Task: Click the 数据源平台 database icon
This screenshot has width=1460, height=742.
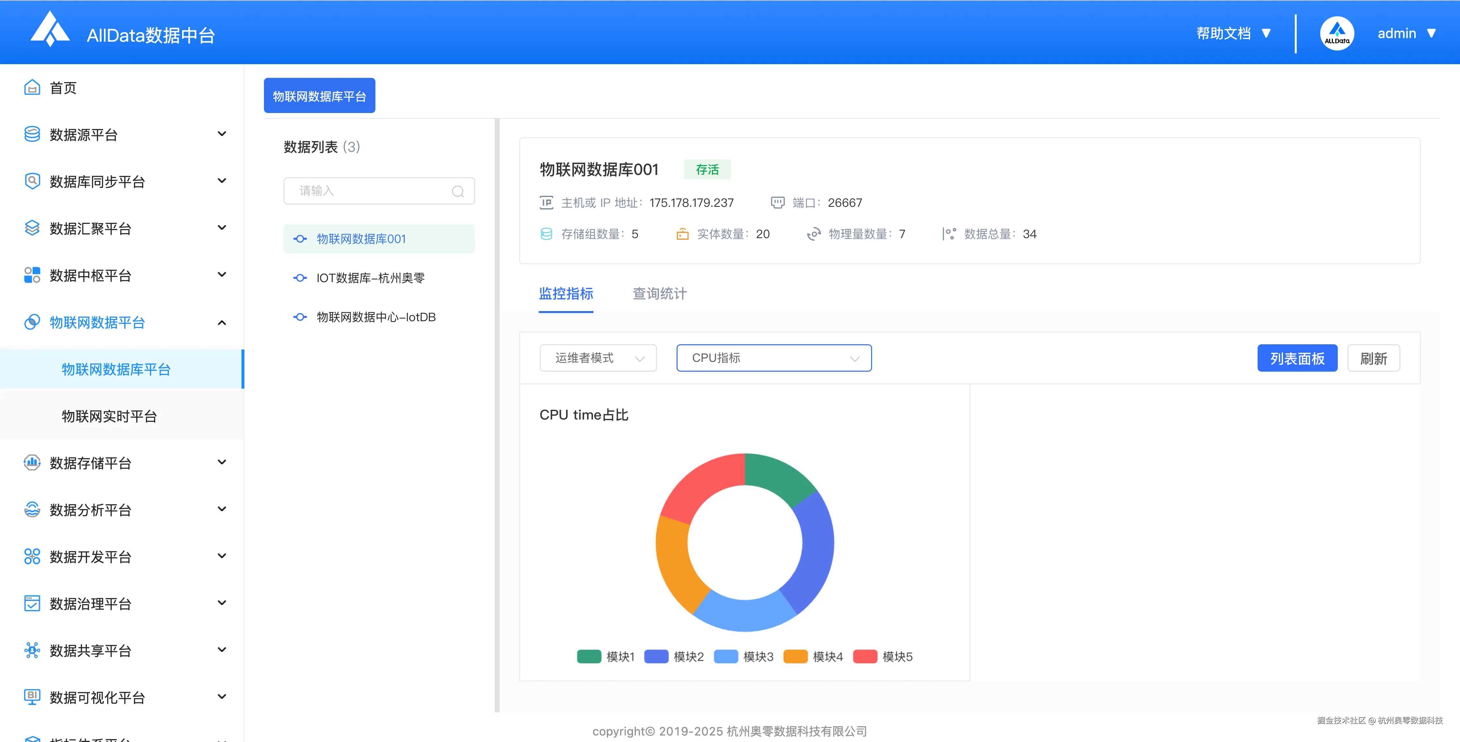Action: tap(32, 134)
